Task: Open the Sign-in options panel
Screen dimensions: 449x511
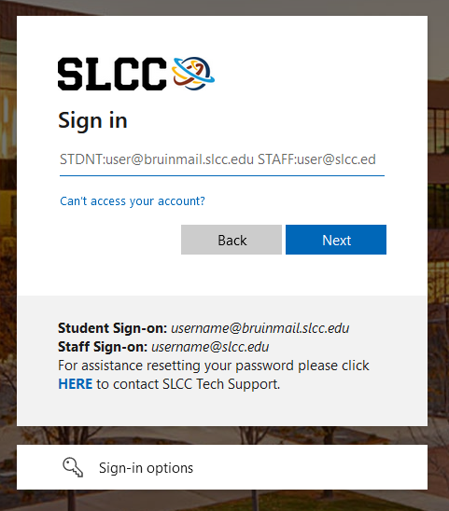Action: click(x=222, y=467)
